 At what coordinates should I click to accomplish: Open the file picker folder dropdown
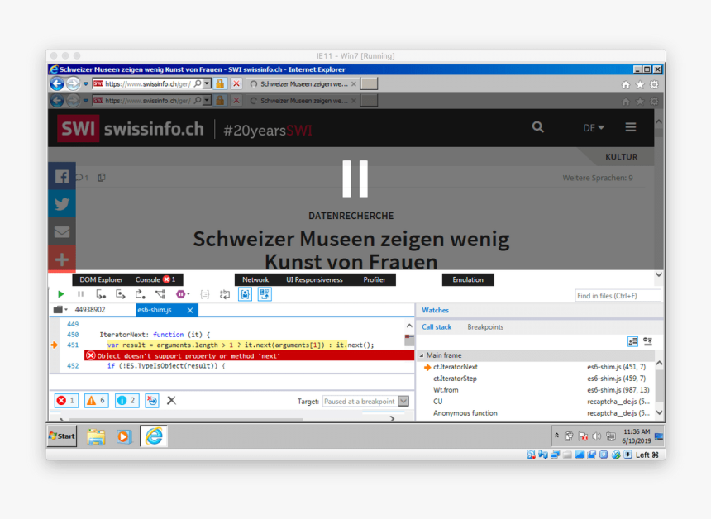coord(60,310)
